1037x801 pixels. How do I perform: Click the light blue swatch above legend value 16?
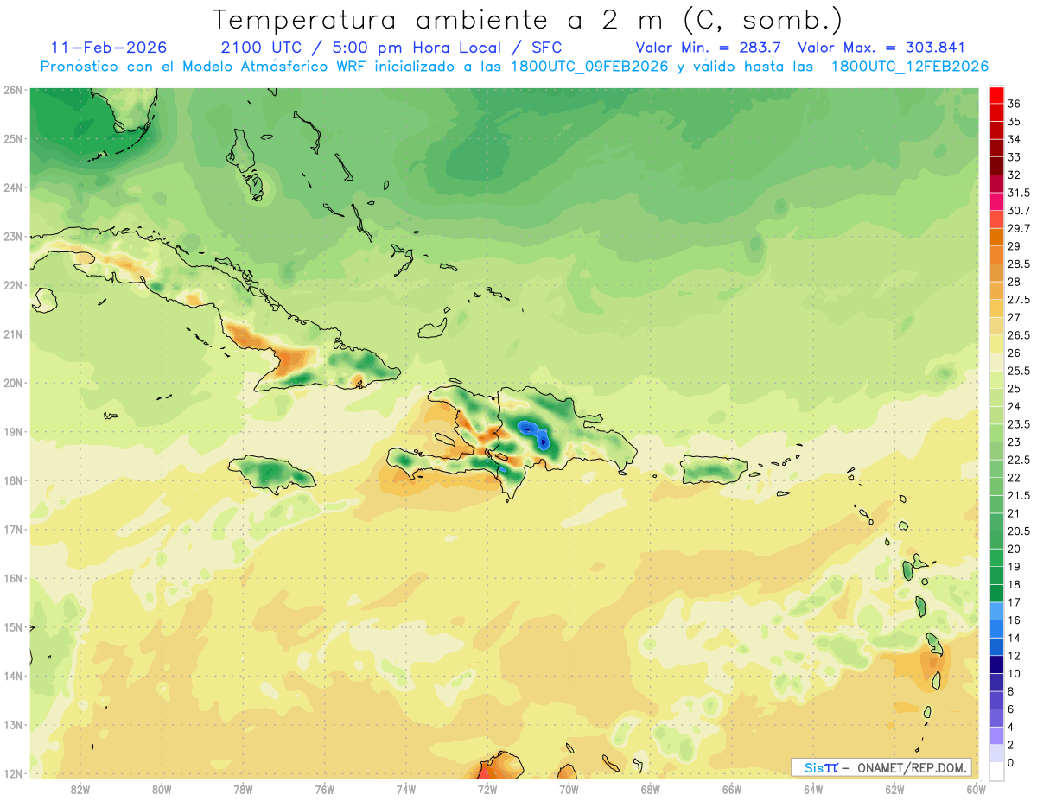pyautogui.click(x=996, y=611)
